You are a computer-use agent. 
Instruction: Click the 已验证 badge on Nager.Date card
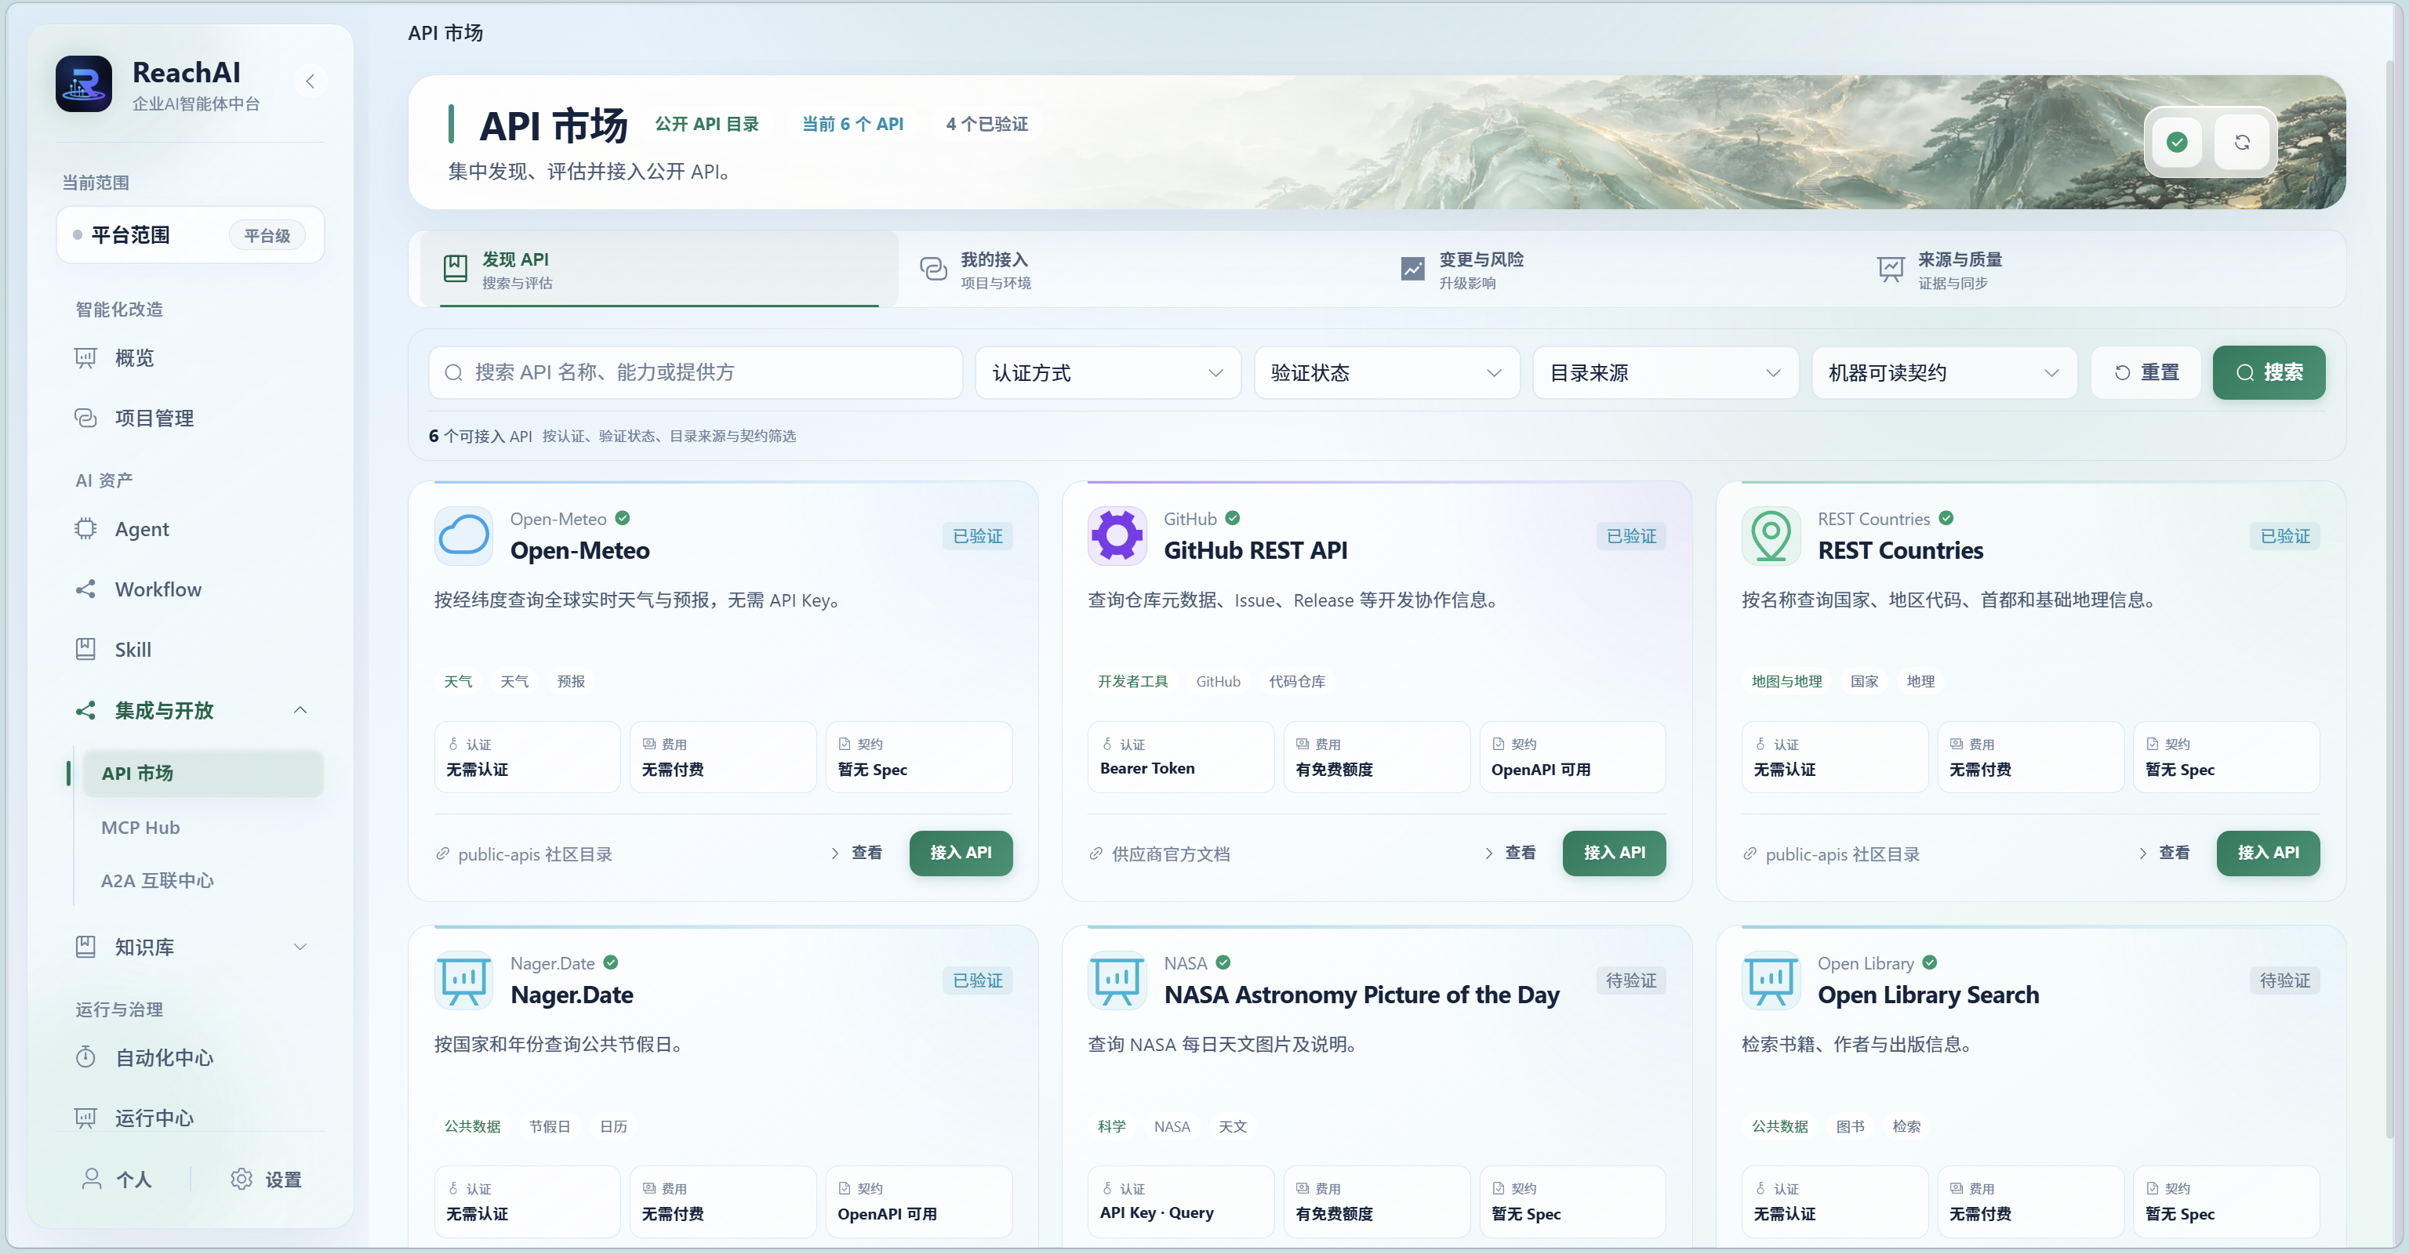pos(977,980)
